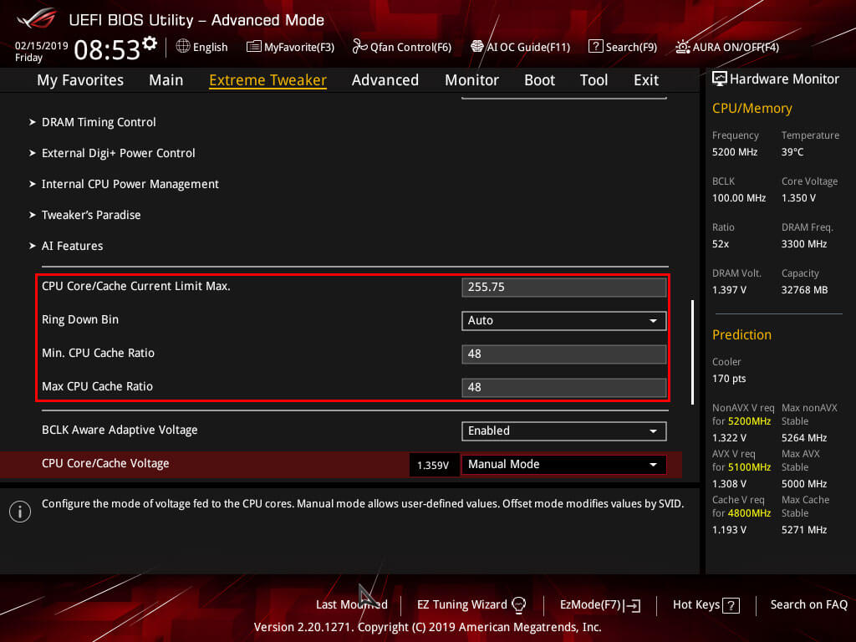Click the 02/15/2019 date text
Image resolution: width=856 pixels, height=642 pixels.
42,45
